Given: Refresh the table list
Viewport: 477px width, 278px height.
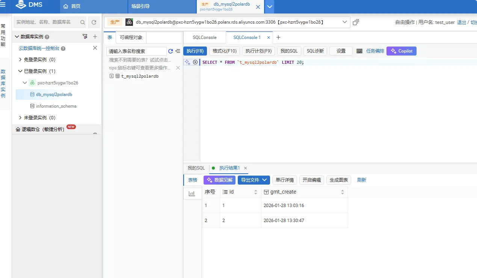Looking at the screenshot, I should coord(171,51).
